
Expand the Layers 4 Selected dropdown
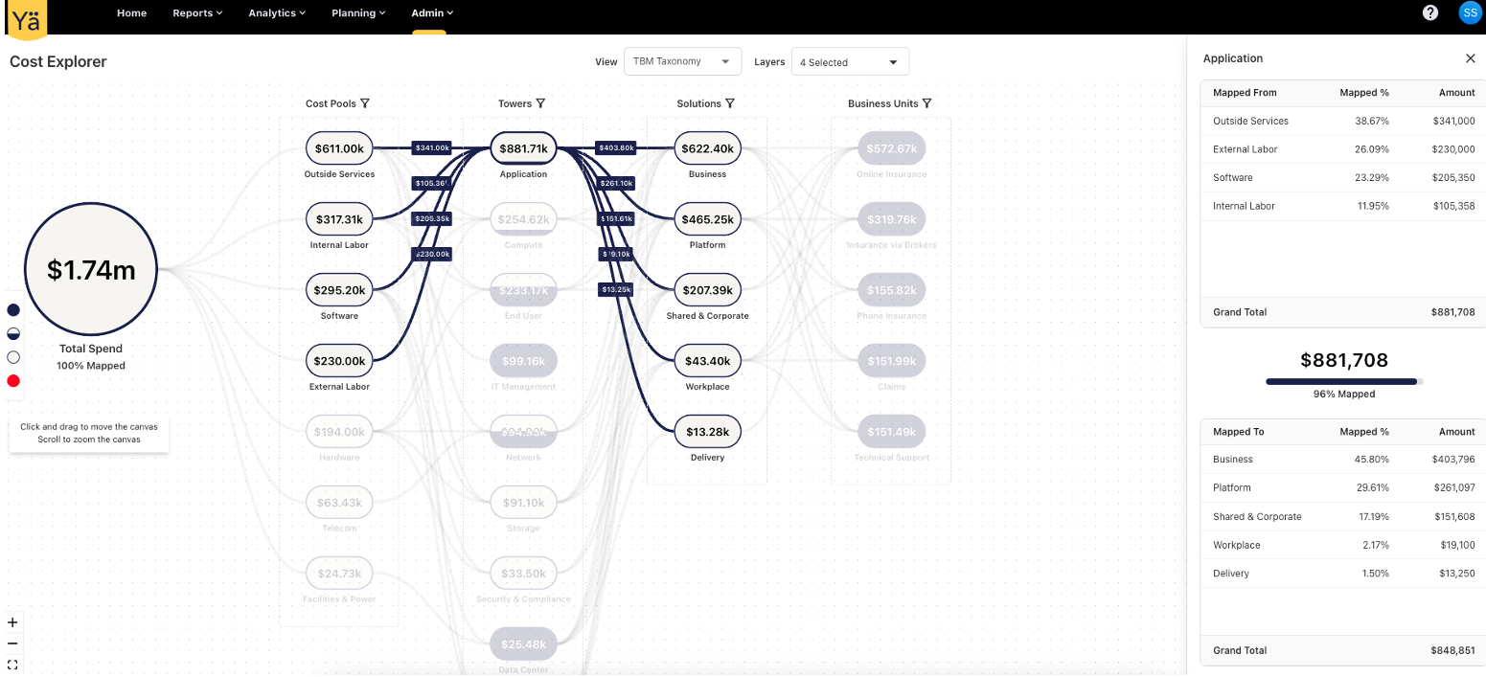click(850, 62)
